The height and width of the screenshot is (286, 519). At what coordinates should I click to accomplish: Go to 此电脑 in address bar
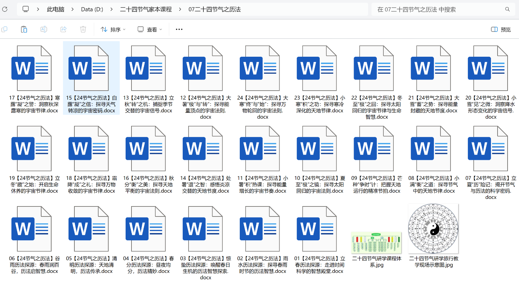pyautogui.click(x=56, y=9)
